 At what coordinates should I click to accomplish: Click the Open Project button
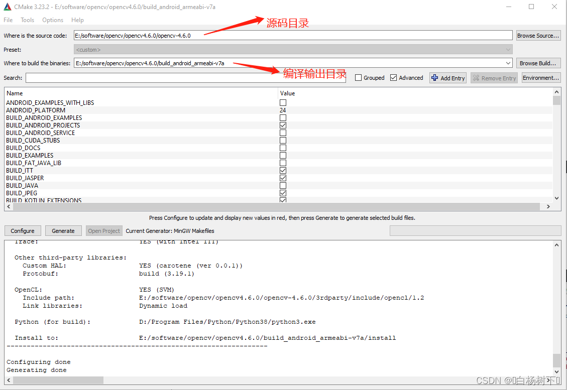point(104,230)
